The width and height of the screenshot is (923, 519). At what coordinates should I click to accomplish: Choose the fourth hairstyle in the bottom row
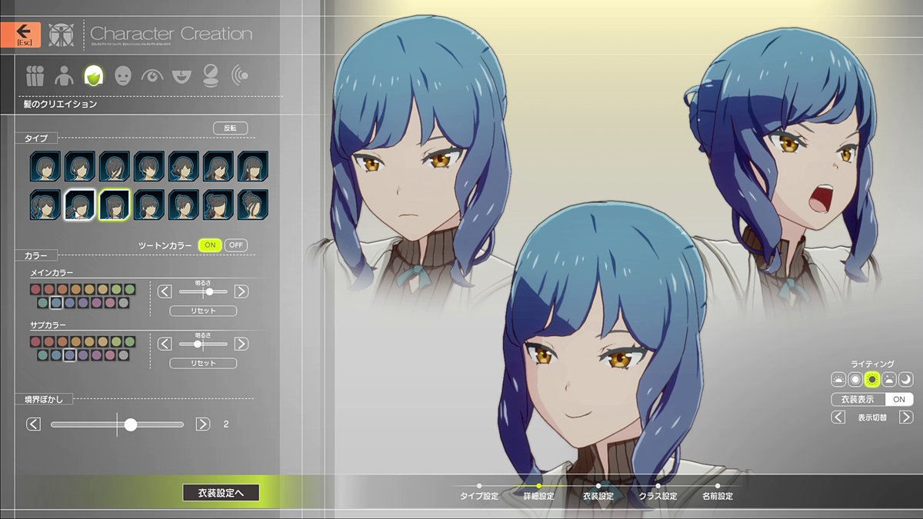click(149, 205)
